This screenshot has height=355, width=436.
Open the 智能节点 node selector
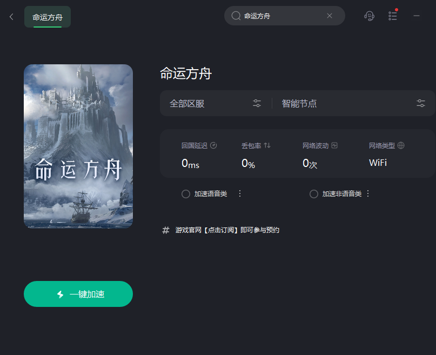353,103
